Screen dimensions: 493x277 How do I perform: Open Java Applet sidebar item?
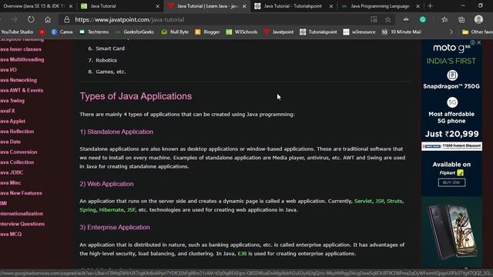click(x=13, y=122)
